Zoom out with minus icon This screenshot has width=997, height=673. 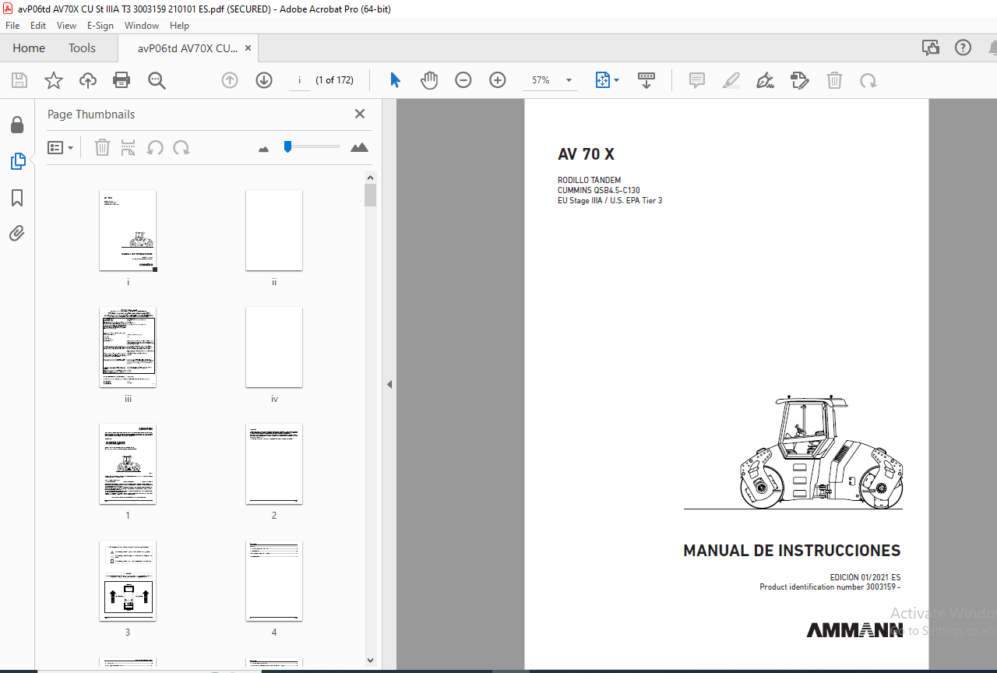(x=463, y=80)
